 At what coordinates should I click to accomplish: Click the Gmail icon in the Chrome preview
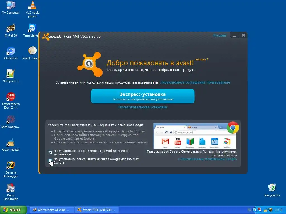point(165,142)
